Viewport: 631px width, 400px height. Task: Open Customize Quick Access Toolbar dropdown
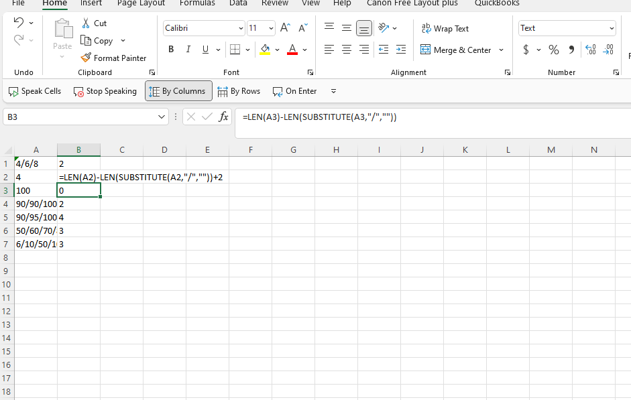333,91
